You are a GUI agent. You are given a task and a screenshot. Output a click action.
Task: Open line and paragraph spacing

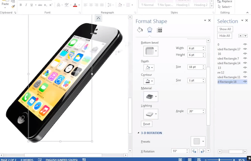point(110,5)
